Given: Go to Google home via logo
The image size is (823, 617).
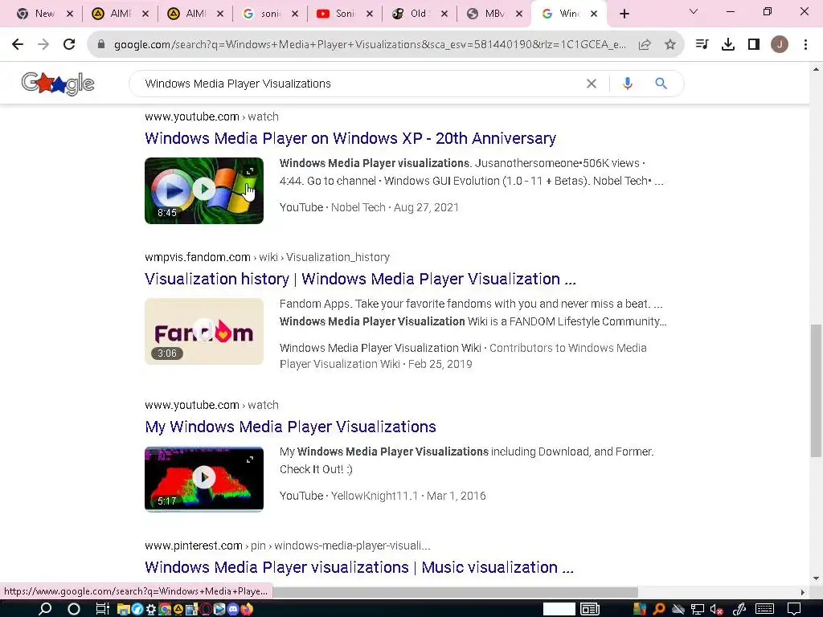Looking at the screenshot, I should (58, 84).
